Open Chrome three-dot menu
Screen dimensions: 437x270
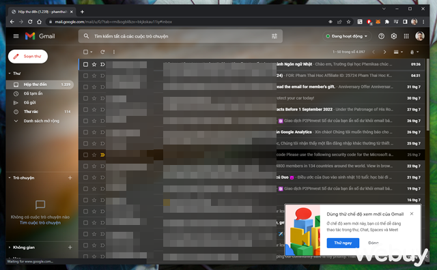click(x=423, y=22)
